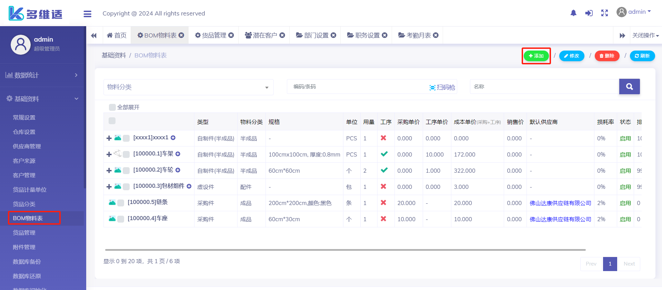The width and height of the screenshot is (662, 290).
Task: Expand the 车架 row with plus
Action: point(109,154)
